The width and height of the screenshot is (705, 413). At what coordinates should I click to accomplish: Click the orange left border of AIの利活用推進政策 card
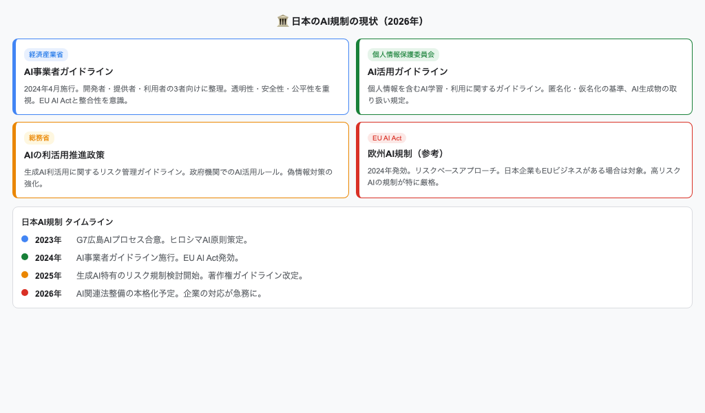point(14,160)
